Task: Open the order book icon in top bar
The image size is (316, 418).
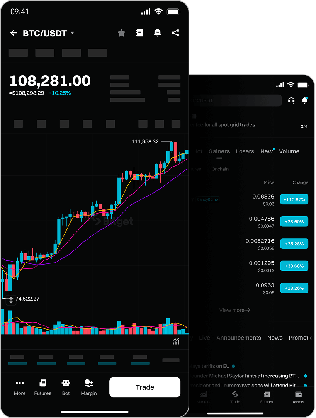Action: click(x=139, y=33)
